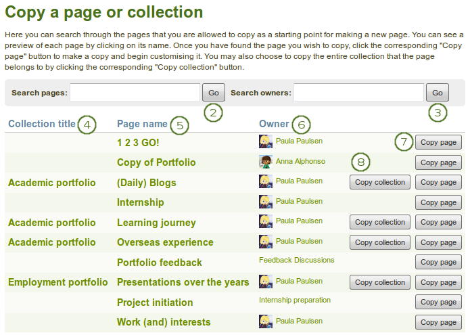Open the Portfolio feedback page link

[160, 263]
